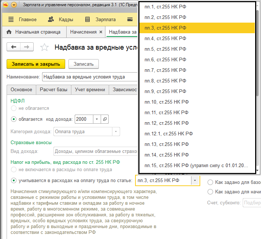Switch to the Расчет базы tab
Viewport: 261px width, 239px height.
coord(53,89)
